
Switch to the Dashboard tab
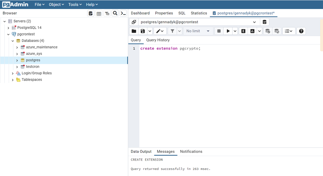[140, 13]
